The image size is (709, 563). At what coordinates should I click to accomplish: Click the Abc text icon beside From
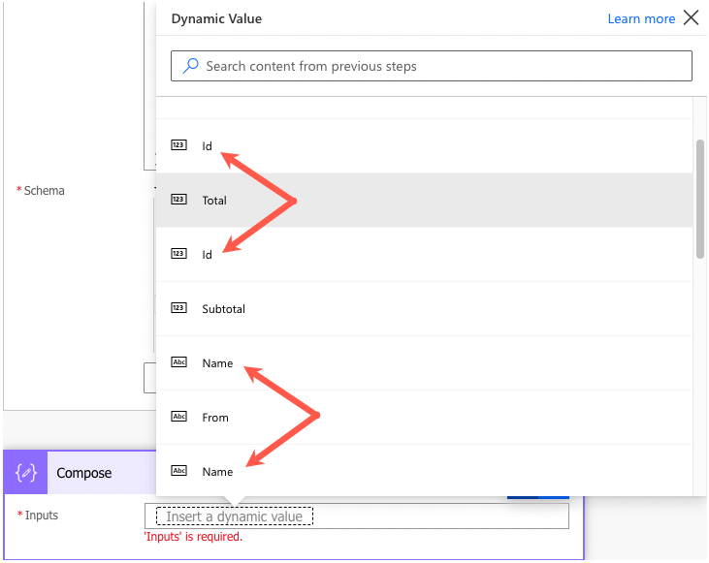point(178,417)
